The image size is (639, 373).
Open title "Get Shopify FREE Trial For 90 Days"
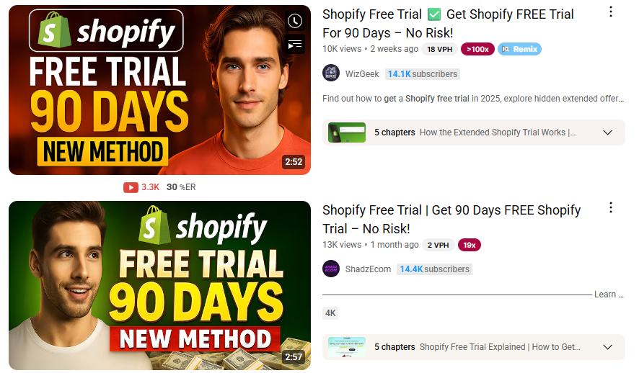tap(448, 24)
